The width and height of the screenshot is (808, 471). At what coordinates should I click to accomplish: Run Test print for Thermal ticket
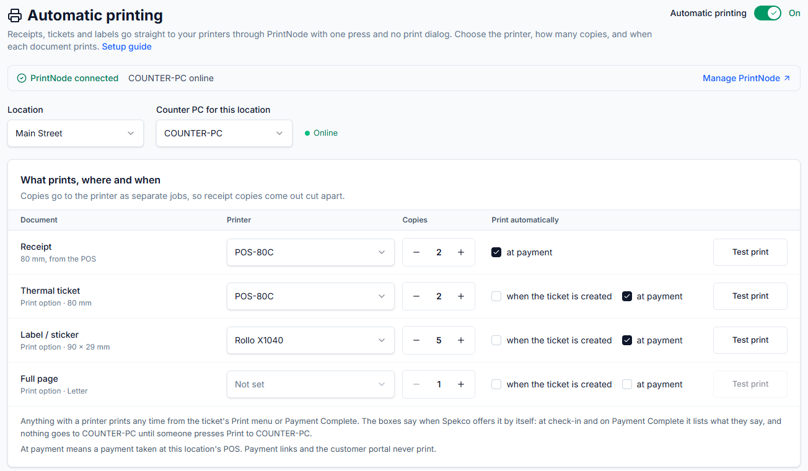point(750,296)
